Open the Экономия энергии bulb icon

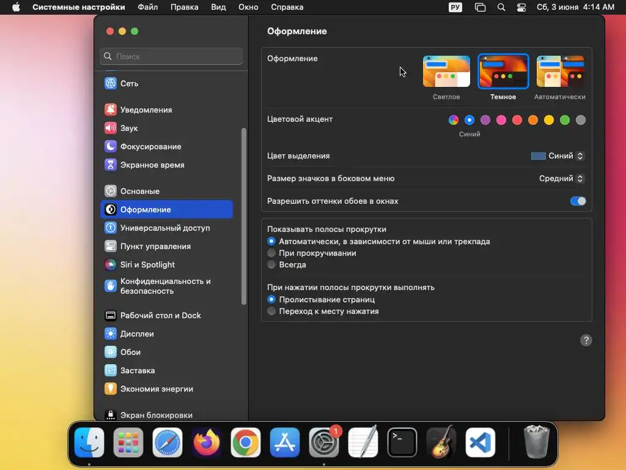coord(111,389)
